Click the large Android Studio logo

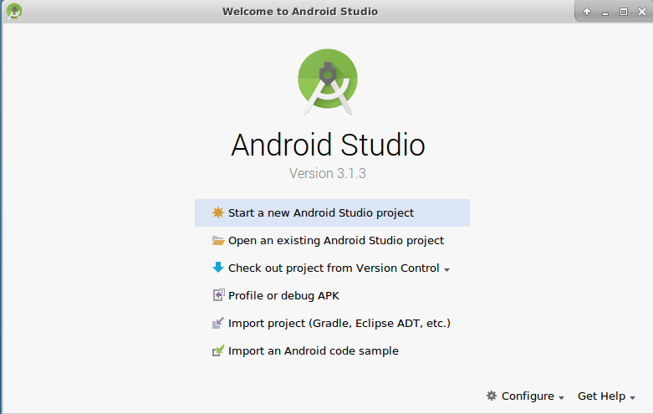pos(328,82)
